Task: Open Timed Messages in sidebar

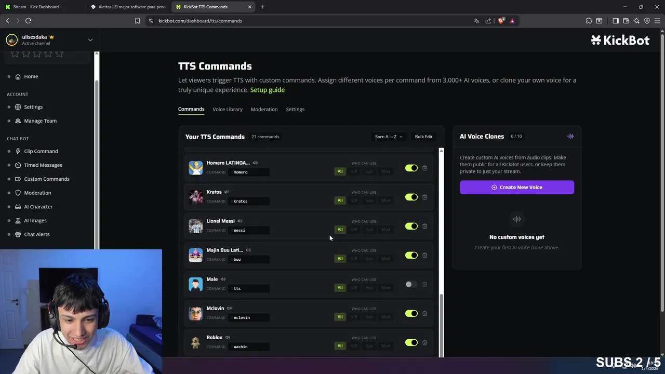Action: (43, 165)
